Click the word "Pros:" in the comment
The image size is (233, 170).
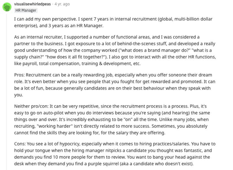(x=20, y=75)
